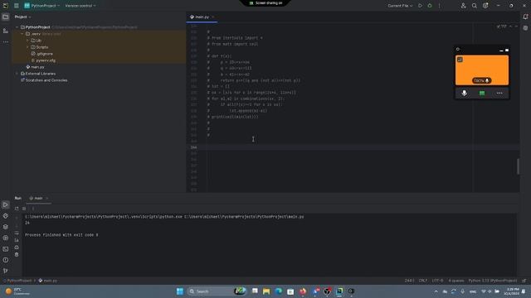The image size is (531, 298).
Task: Click the Windows taskbar Search box
Action: pyautogui.click(x=217, y=291)
